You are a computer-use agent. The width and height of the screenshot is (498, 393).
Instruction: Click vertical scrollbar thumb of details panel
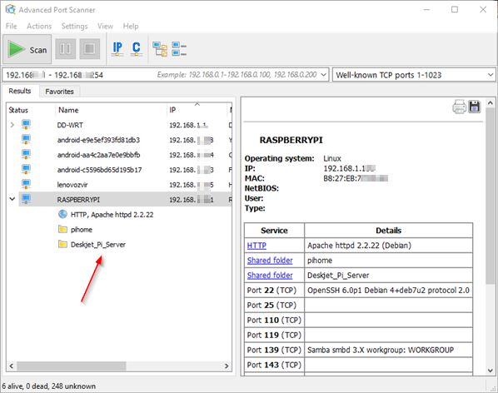click(490, 195)
